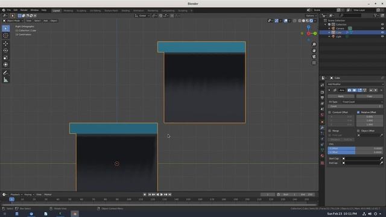Image resolution: width=386 pixels, height=217 pixels.
Task: Click the Blender logo menu icon
Action: click(4, 10)
